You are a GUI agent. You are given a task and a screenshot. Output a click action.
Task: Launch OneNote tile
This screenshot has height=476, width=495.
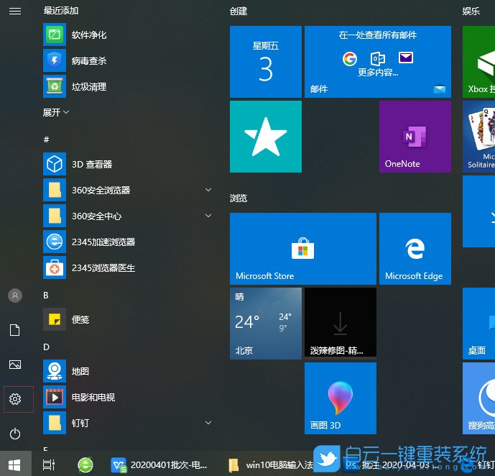click(415, 137)
